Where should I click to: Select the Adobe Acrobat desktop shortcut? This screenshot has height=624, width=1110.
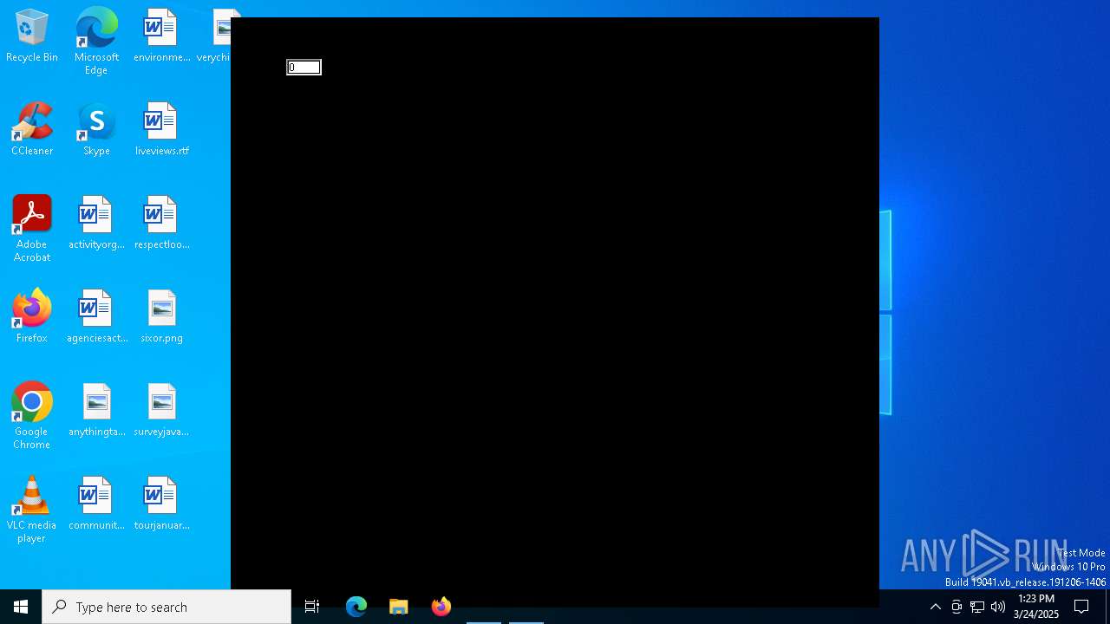32,229
